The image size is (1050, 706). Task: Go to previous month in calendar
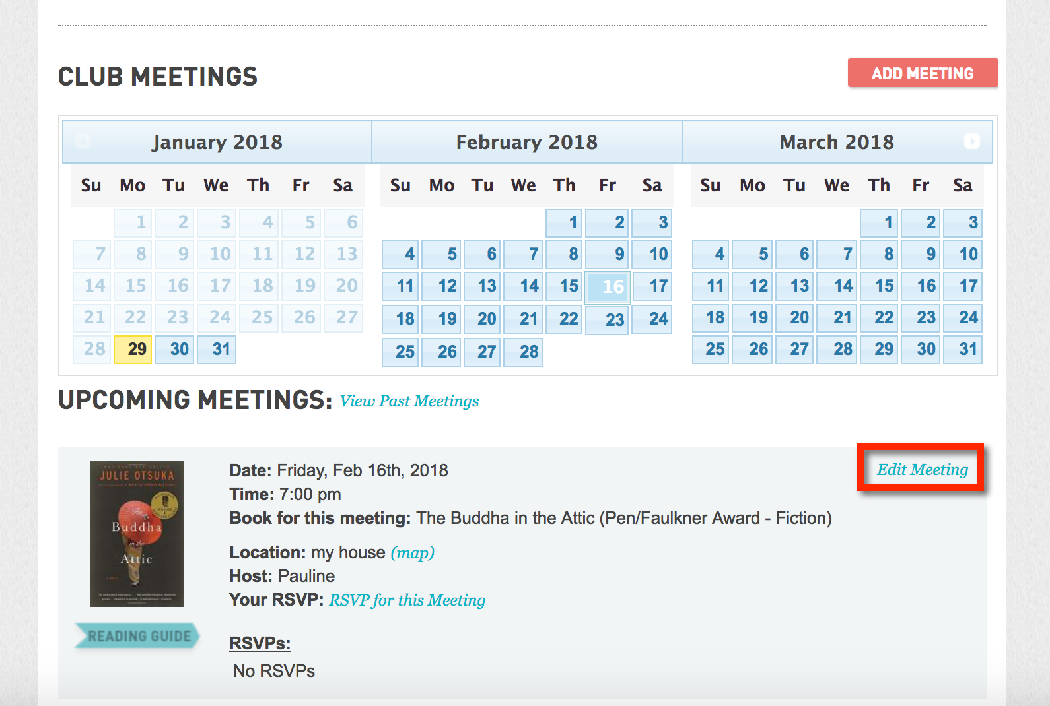click(x=83, y=141)
